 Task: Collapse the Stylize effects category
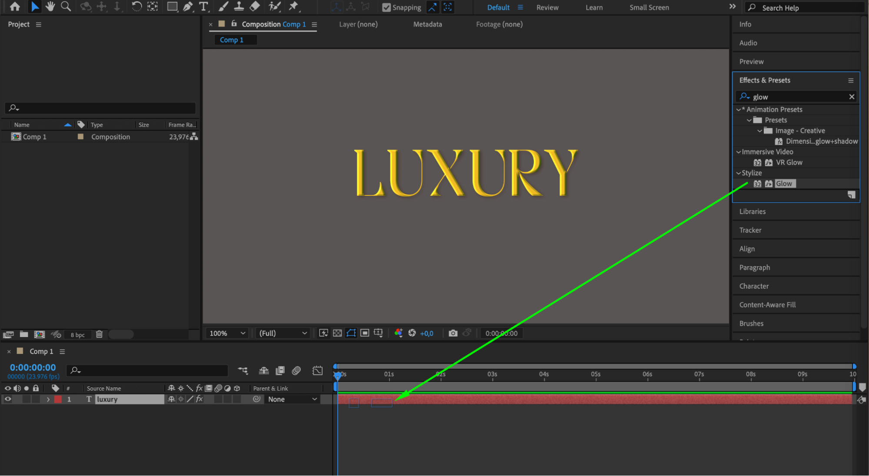pyautogui.click(x=738, y=173)
